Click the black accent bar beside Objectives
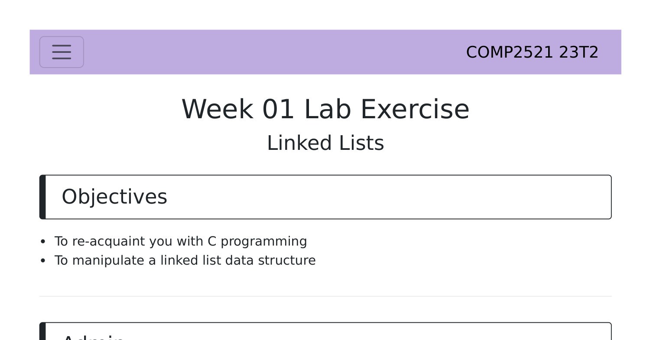Viewport: 650px width, 340px height. point(42,197)
